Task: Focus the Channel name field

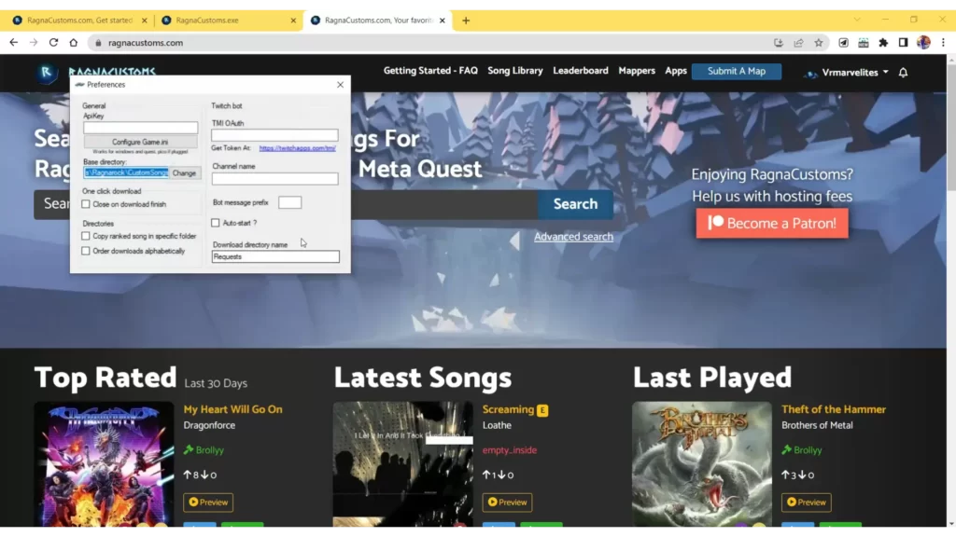Action: 274,178
